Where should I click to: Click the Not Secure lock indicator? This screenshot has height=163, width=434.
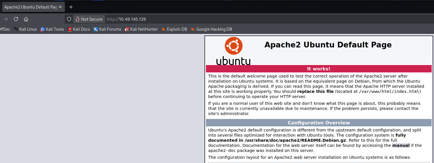click(x=89, y=19)
